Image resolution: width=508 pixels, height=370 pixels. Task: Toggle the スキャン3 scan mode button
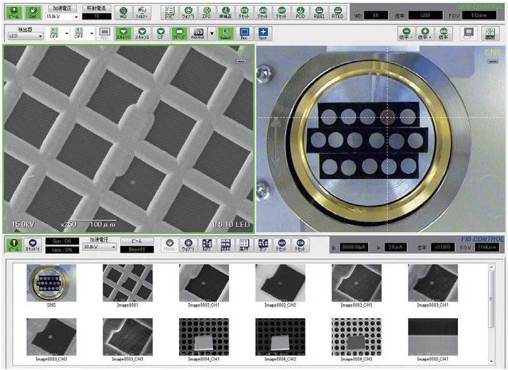tap(142, 34)
